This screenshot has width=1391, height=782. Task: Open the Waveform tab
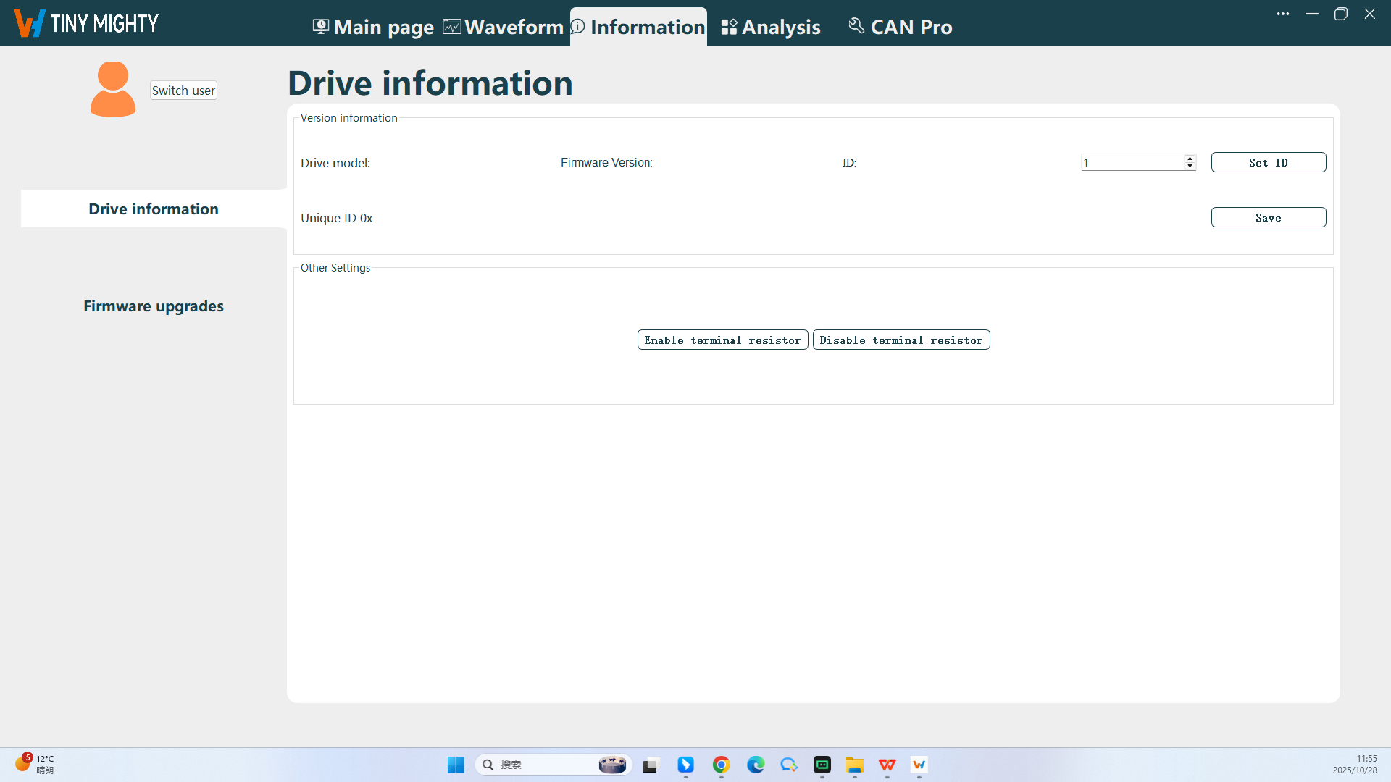point(514,27)
